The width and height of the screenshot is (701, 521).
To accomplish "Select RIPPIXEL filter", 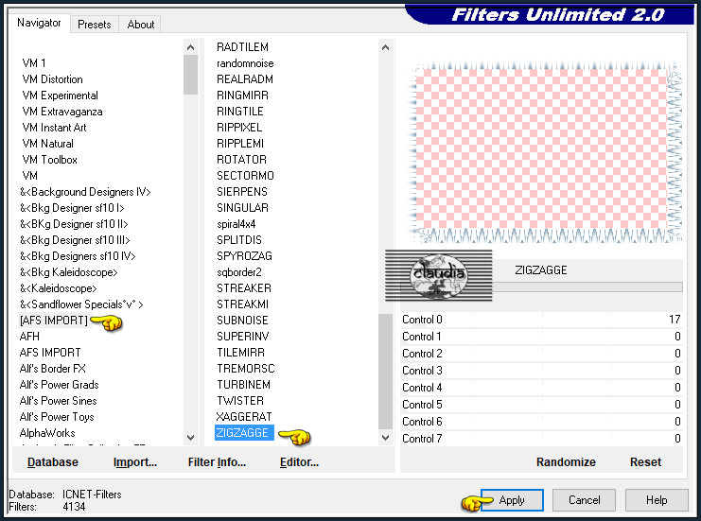I will click(239, 128).
